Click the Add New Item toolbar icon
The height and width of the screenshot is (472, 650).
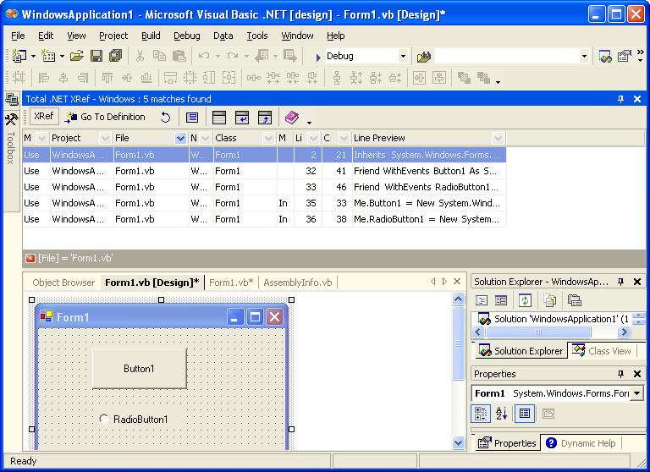click(x=48, y=56)
